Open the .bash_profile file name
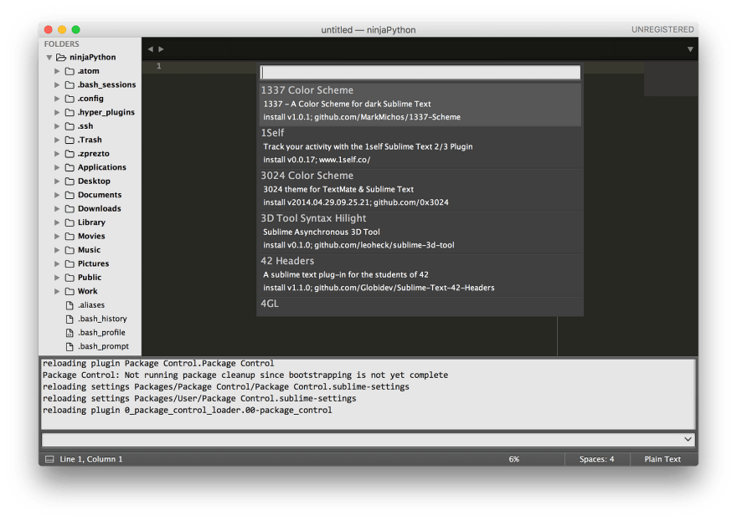The image size is (737, 521). tap(101, 332)
